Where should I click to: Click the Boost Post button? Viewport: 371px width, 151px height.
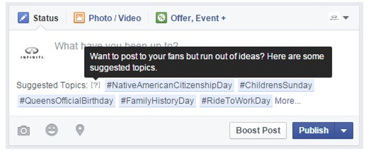pos(258,131)
